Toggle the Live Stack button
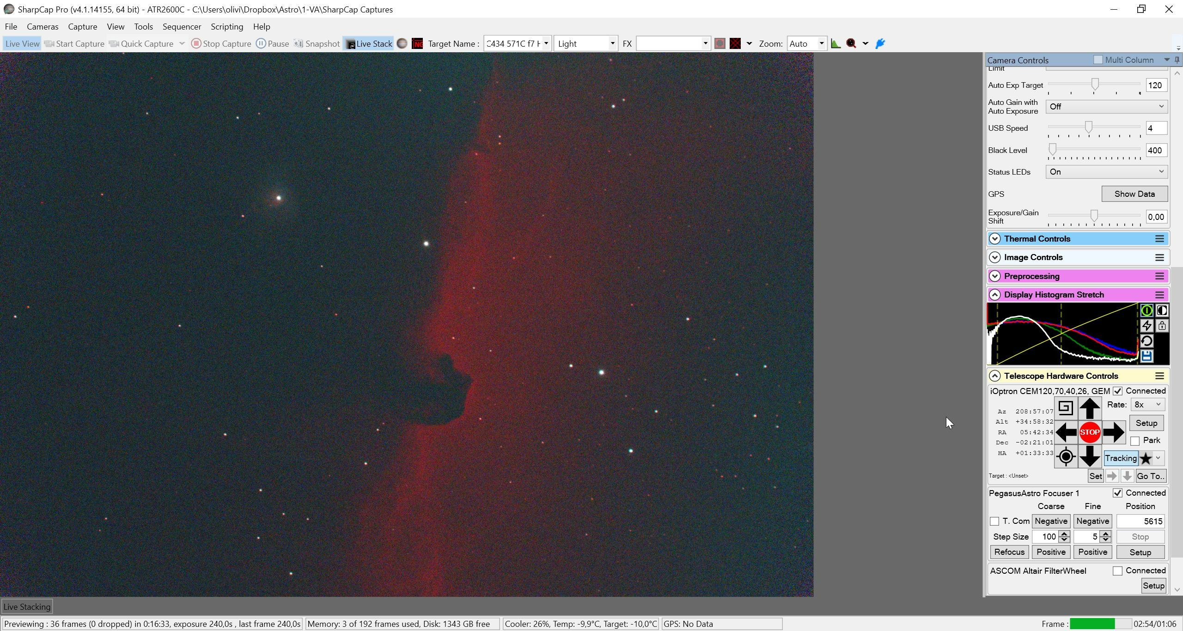This screenshot has height=631, width=1183. 369,43
